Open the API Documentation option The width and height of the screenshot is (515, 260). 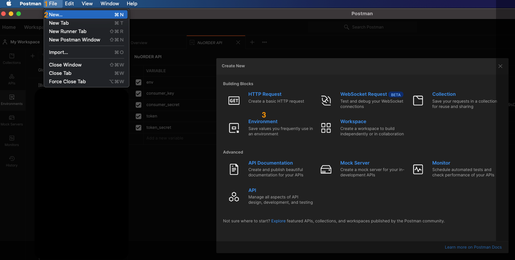pyautogui.click(x=271, y=163)
